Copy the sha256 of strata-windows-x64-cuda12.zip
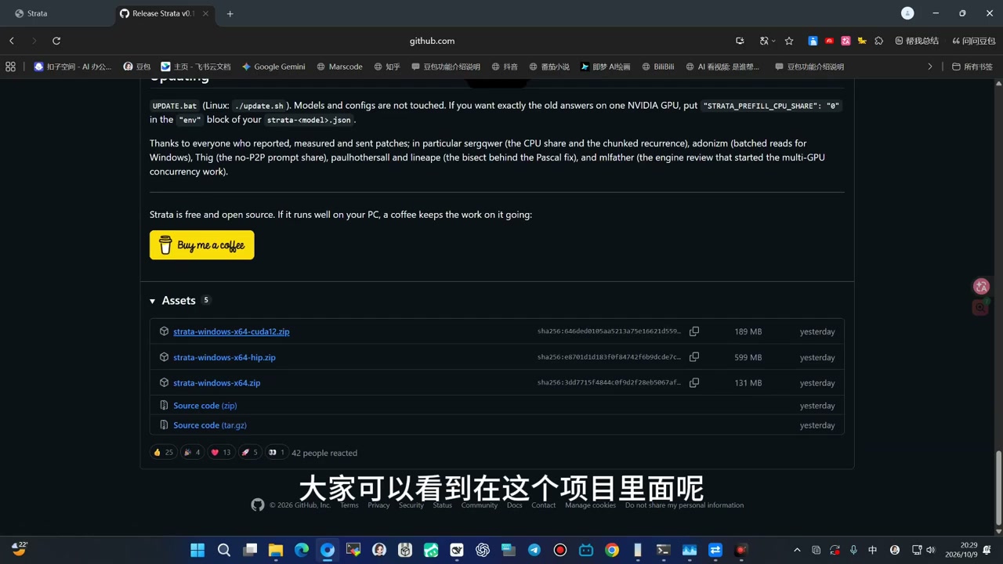1003x564 pixels. coord(694,331)
